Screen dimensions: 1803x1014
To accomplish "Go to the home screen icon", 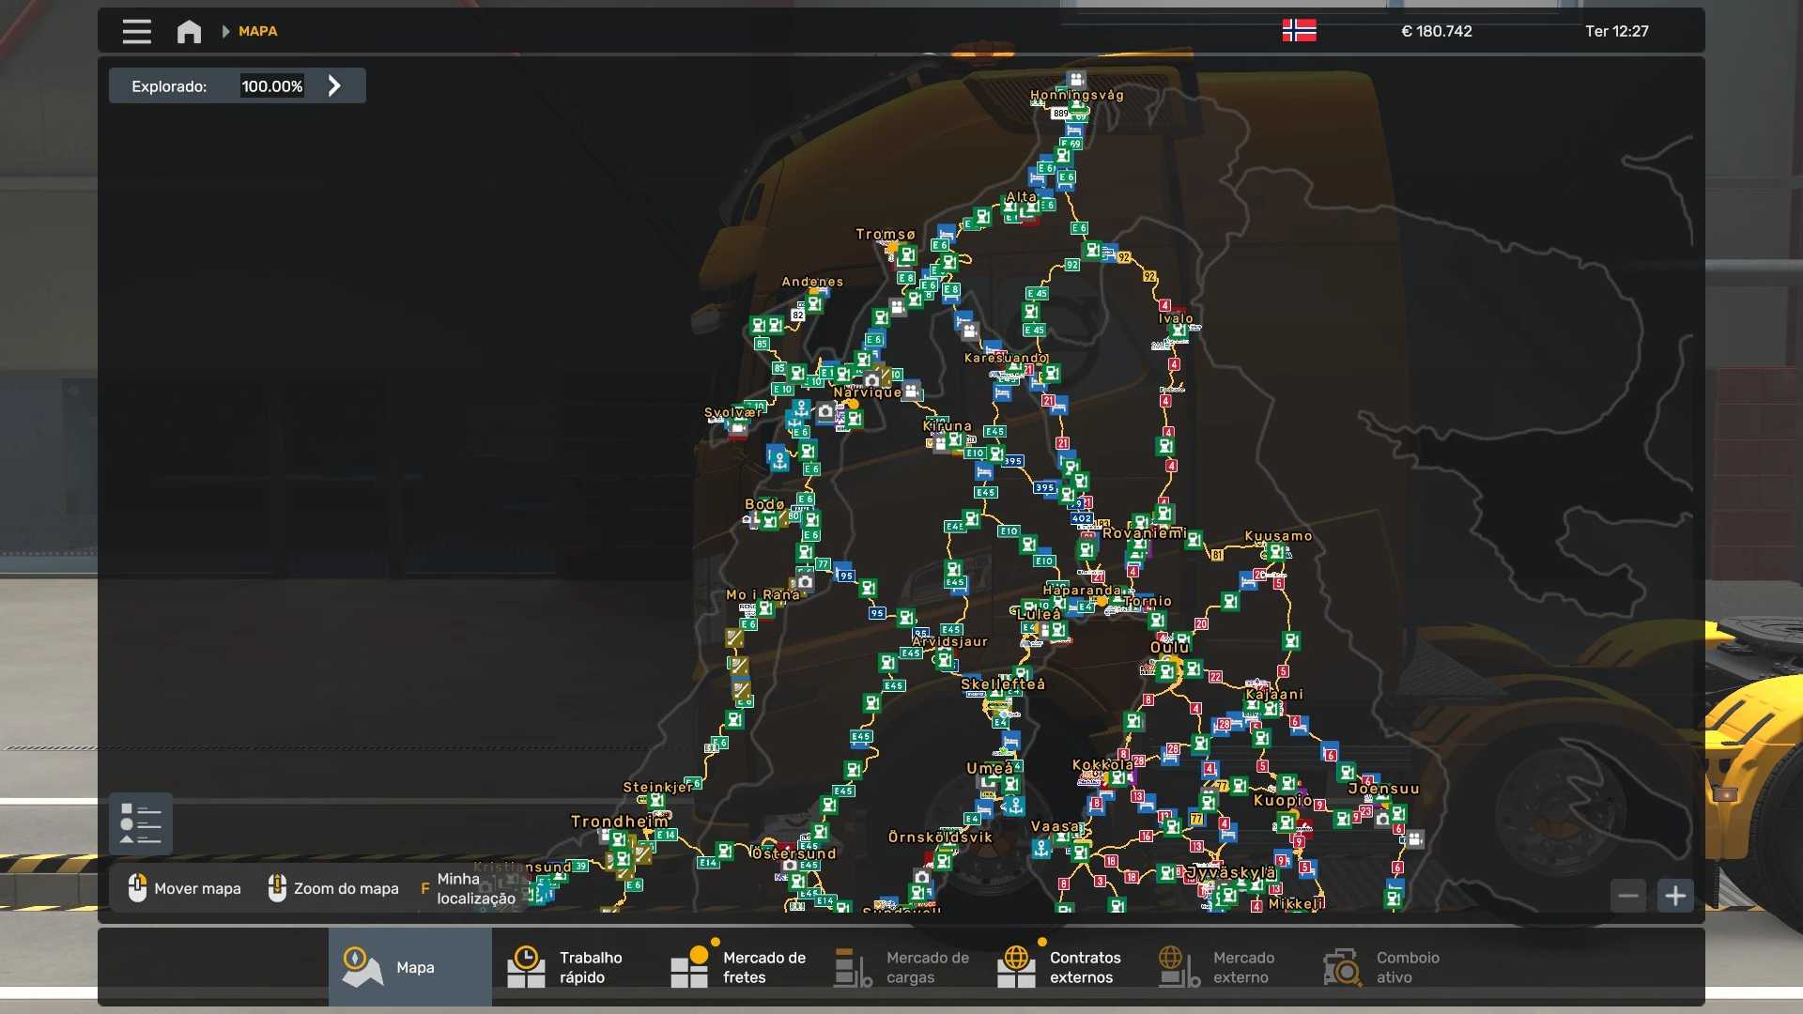I will click(x=189, y=31).
